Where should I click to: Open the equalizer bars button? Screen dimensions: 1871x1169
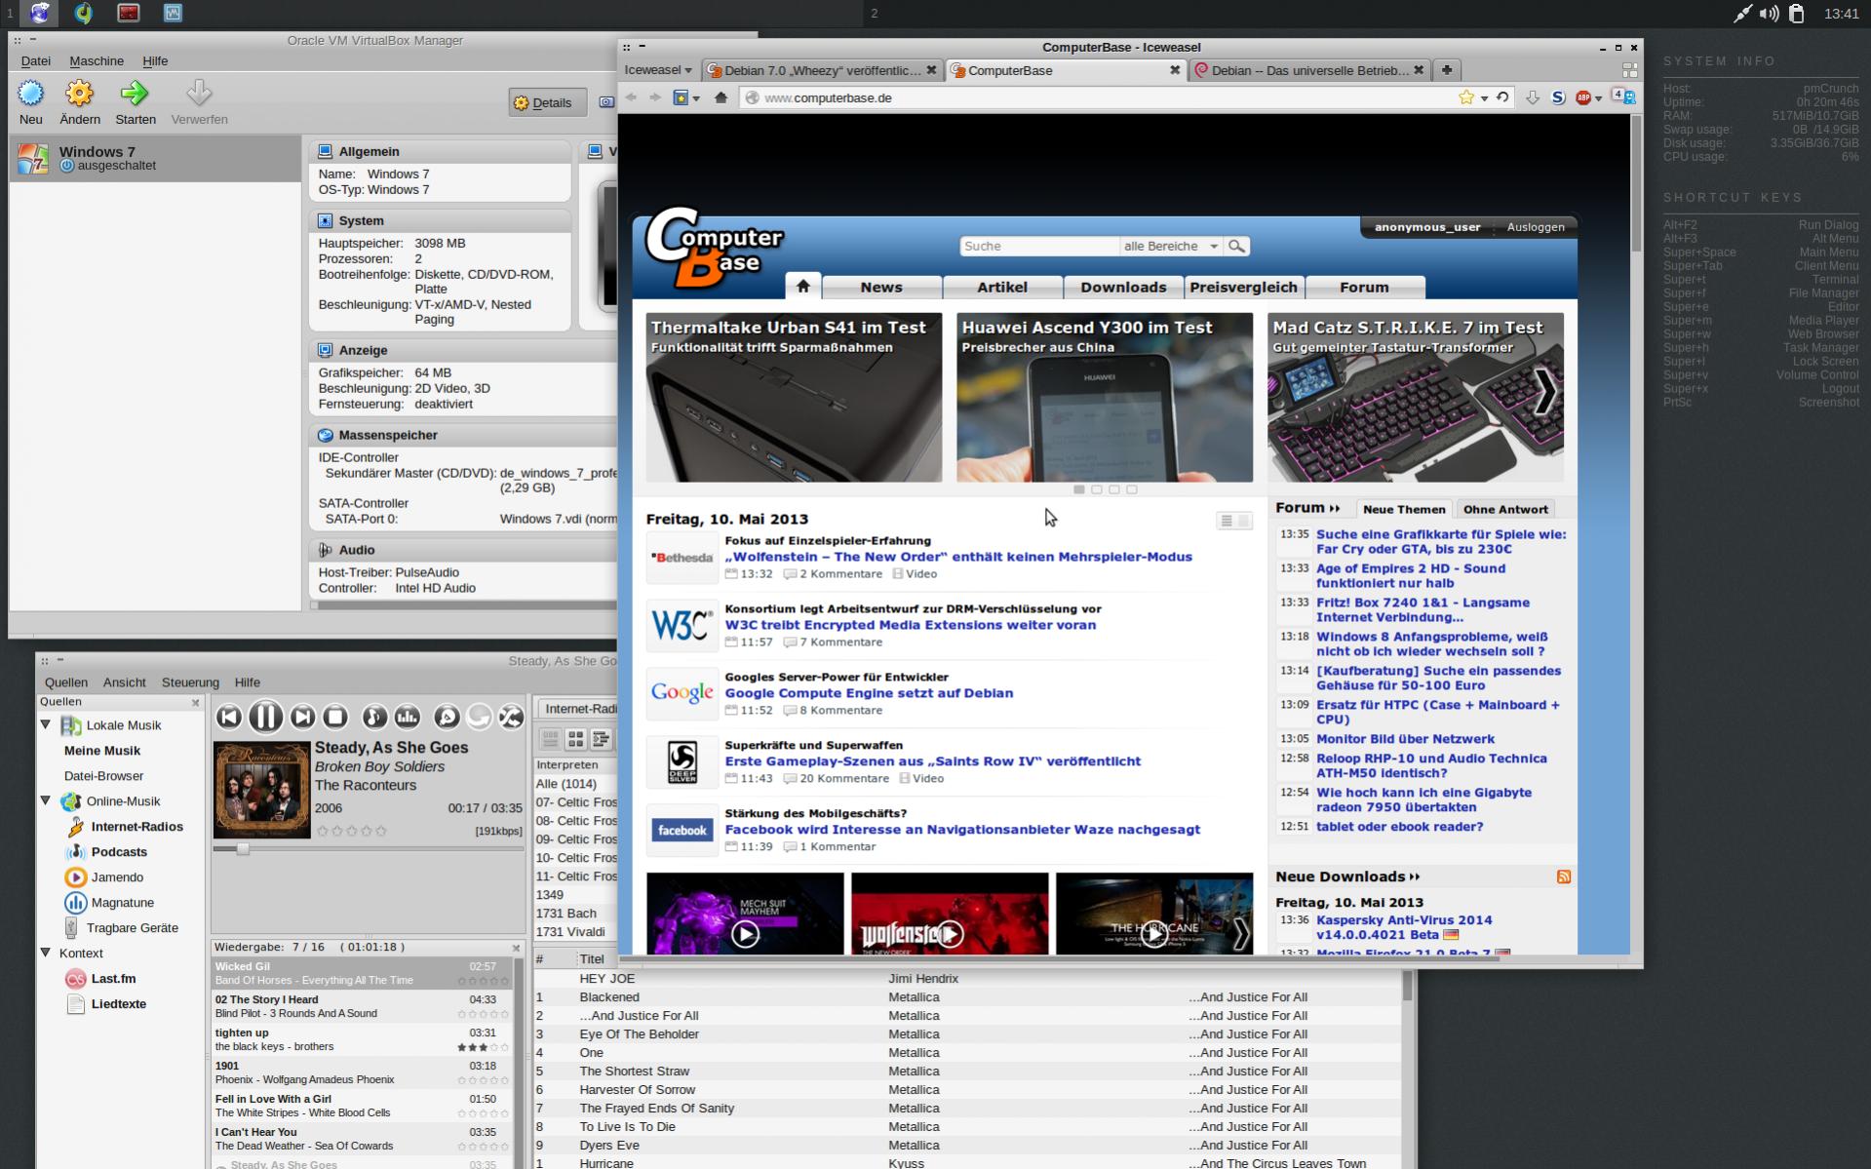click(408, 718)
